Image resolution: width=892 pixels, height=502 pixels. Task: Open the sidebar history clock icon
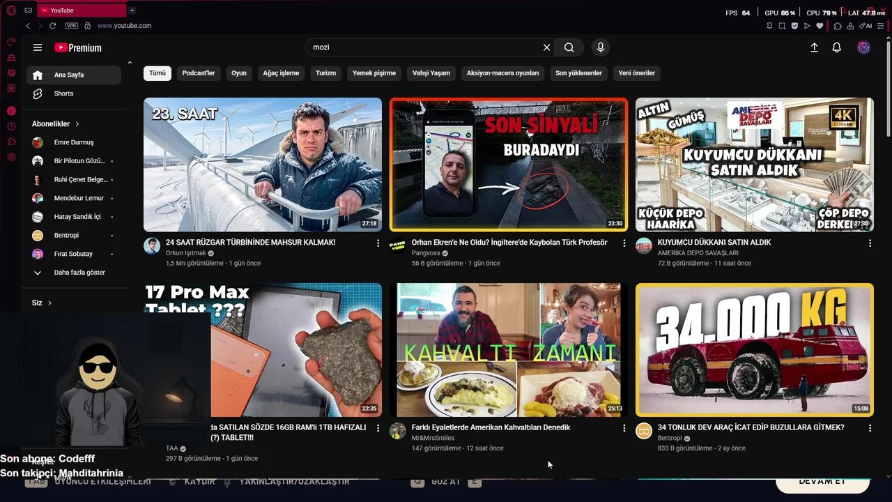(11, 126)
